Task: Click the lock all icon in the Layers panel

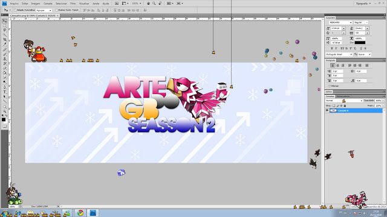Action: tap(345, 106)
